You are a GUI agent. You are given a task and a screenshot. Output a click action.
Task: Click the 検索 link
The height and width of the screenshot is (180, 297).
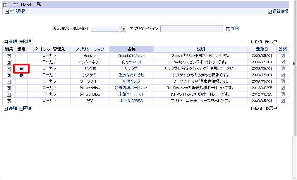coord(235,29)
